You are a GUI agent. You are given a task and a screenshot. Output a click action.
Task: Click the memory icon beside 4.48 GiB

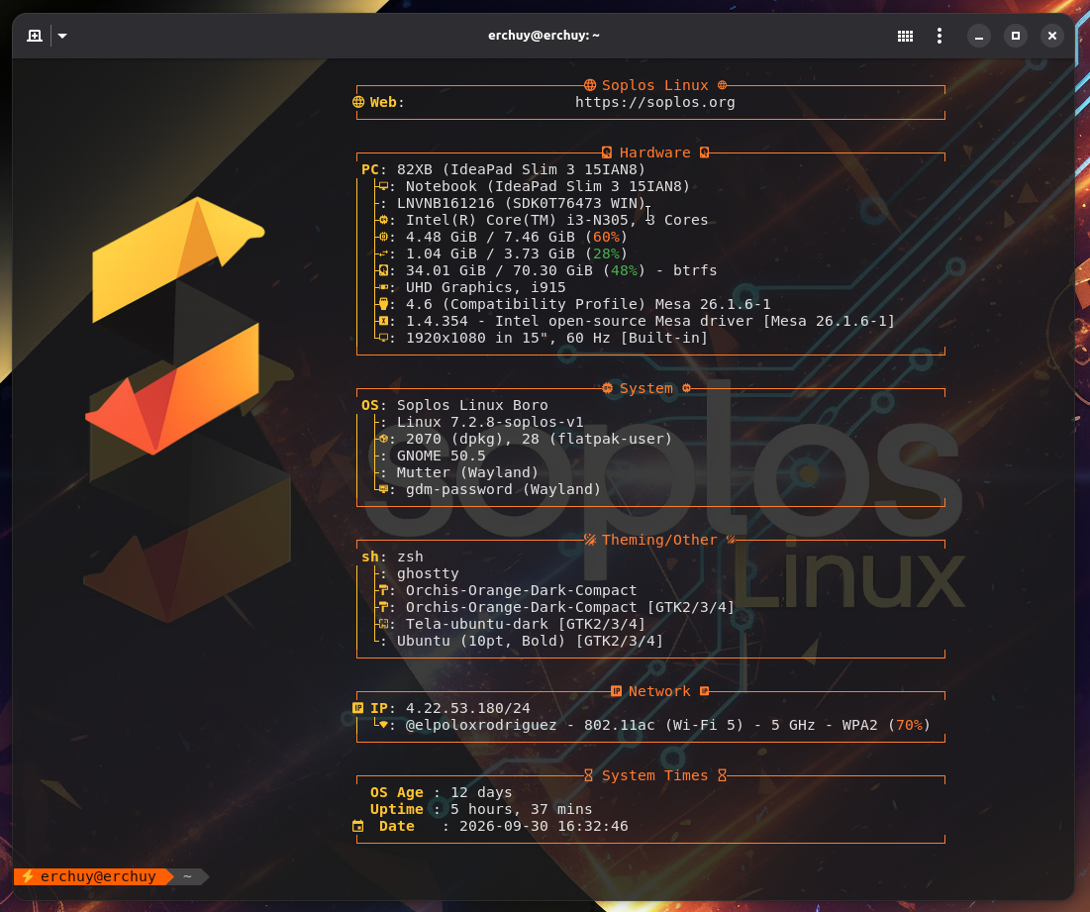point(383,237)
